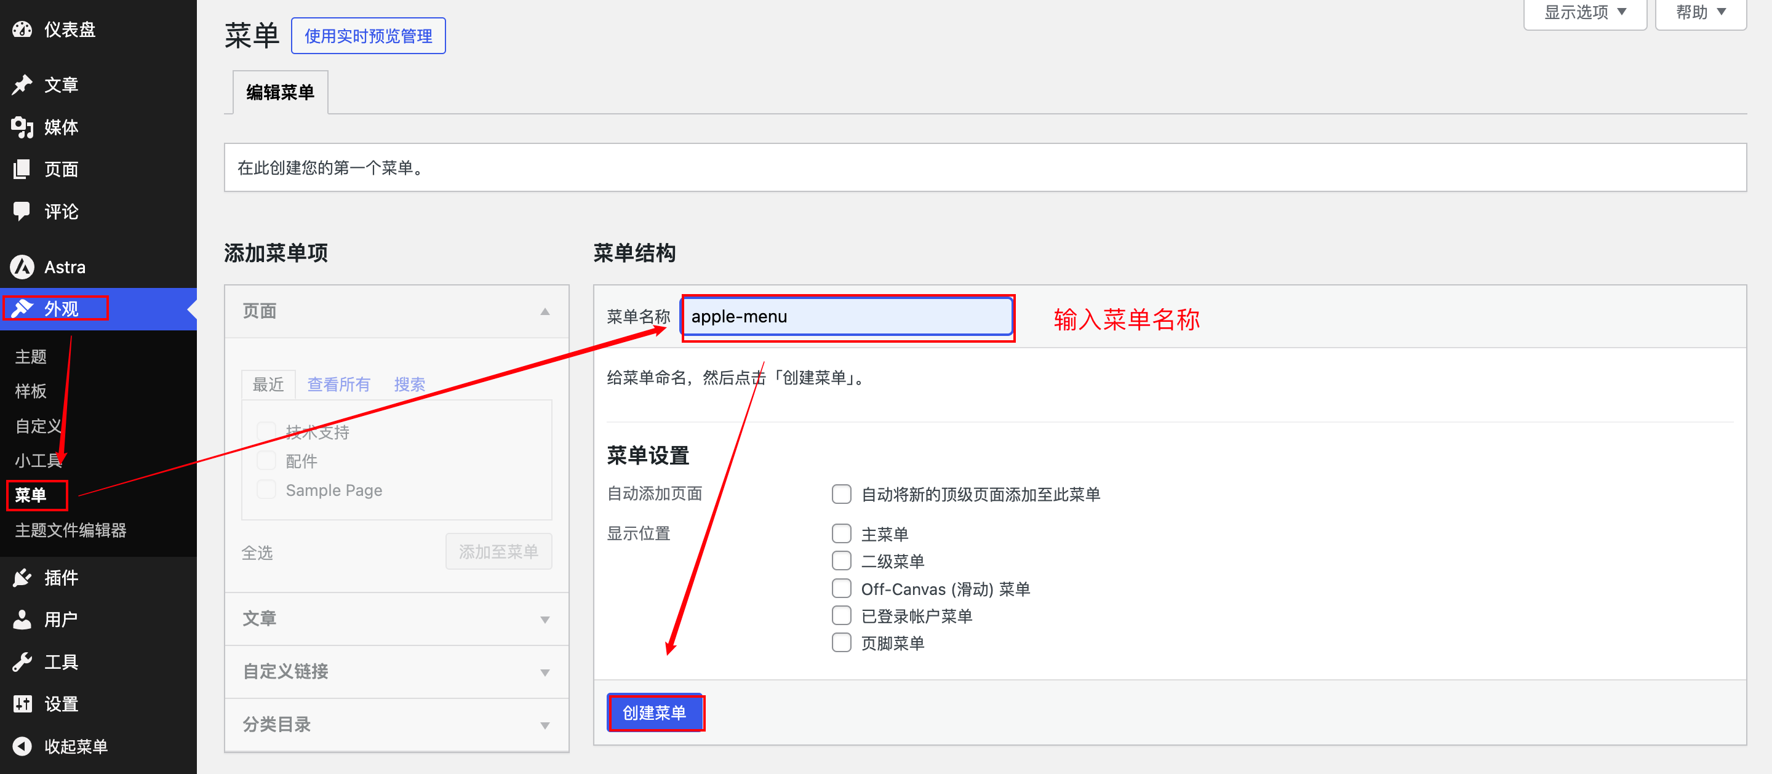The height and width of the screenshot is (774, 1772).
Task: Click the pushpin icon for Posts (文章)
Action: (x=22, y=85)
